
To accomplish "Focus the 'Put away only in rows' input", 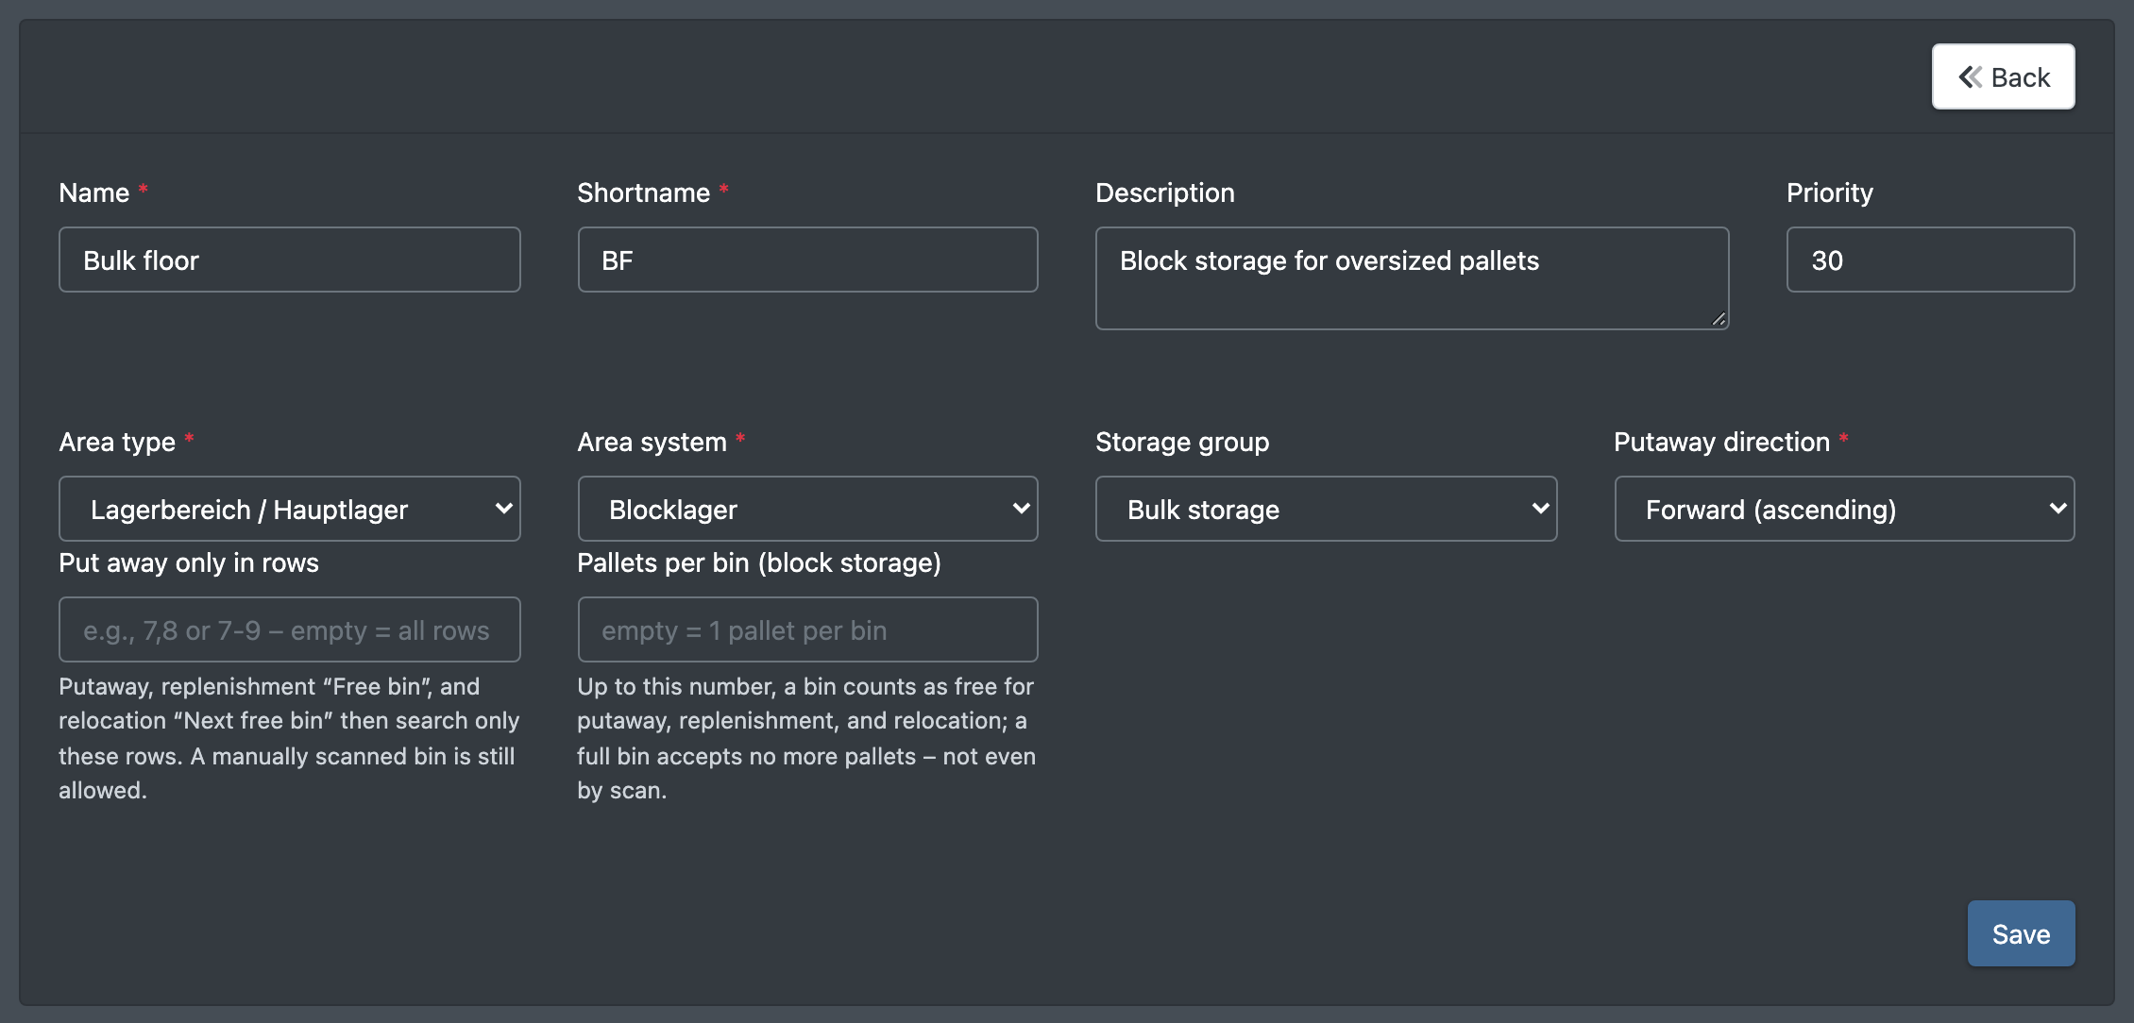I will click(289, 629).
